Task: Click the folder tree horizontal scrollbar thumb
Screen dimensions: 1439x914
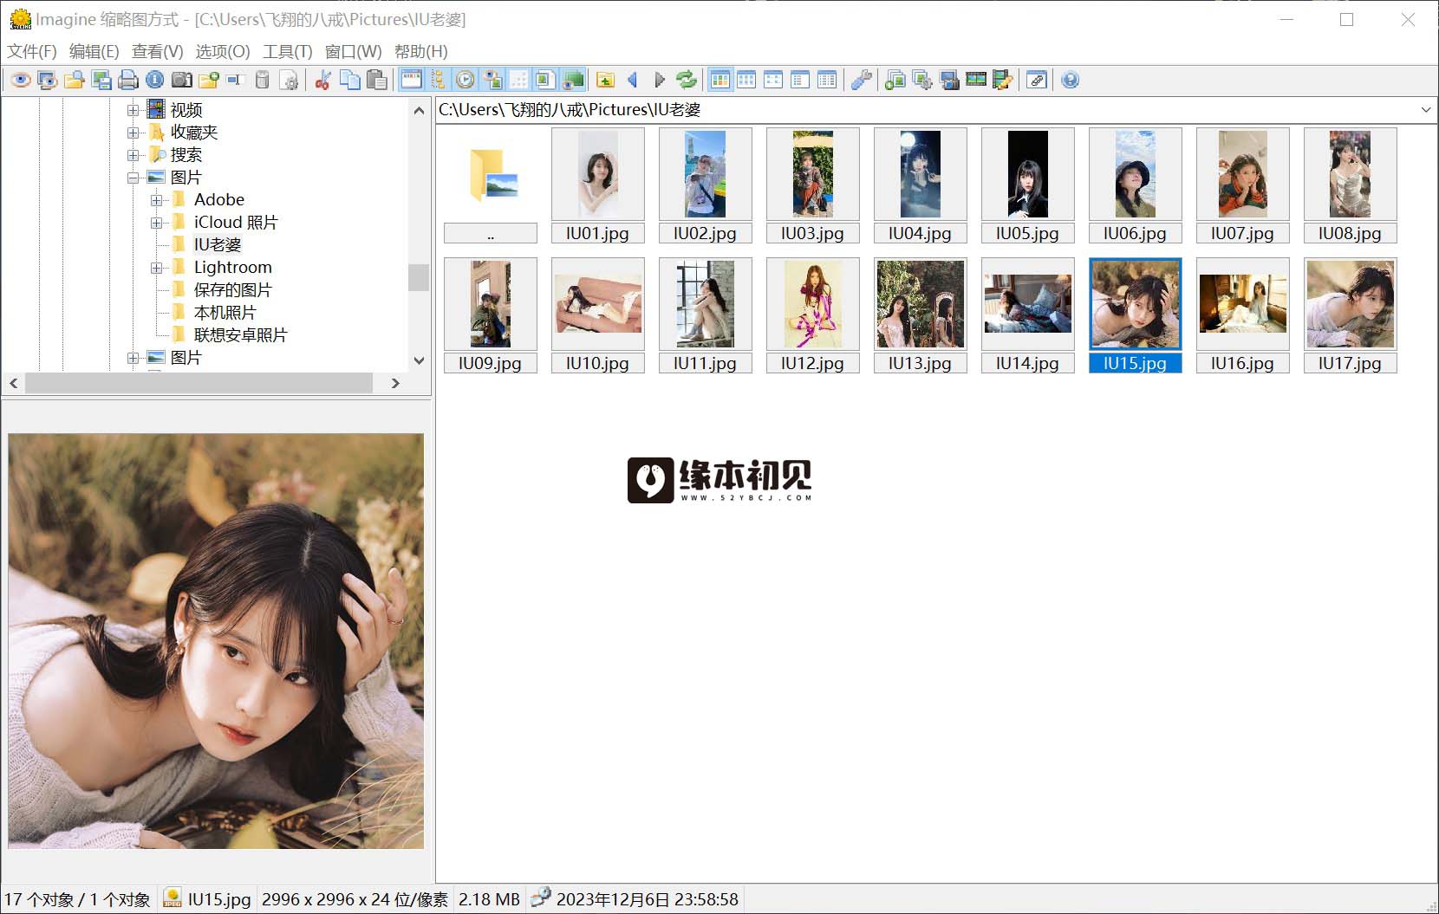Action: (199, 383)
